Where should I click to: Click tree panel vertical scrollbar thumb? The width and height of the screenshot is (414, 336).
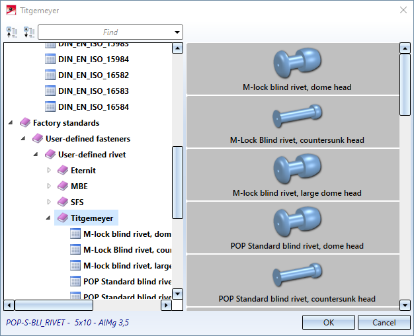pyautogui.click(x=177, y=183)
